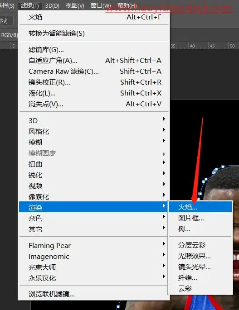Apply 分层云彩 difference clouds

coord(200,245)
